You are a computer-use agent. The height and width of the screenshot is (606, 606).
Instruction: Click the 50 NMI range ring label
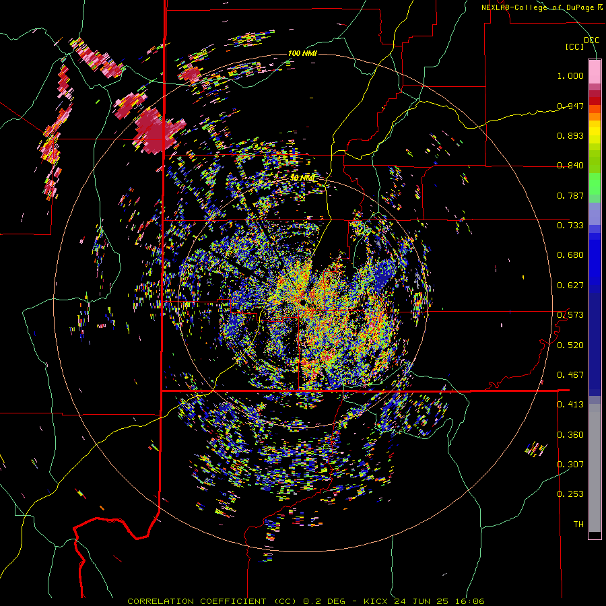pos(303,178)
